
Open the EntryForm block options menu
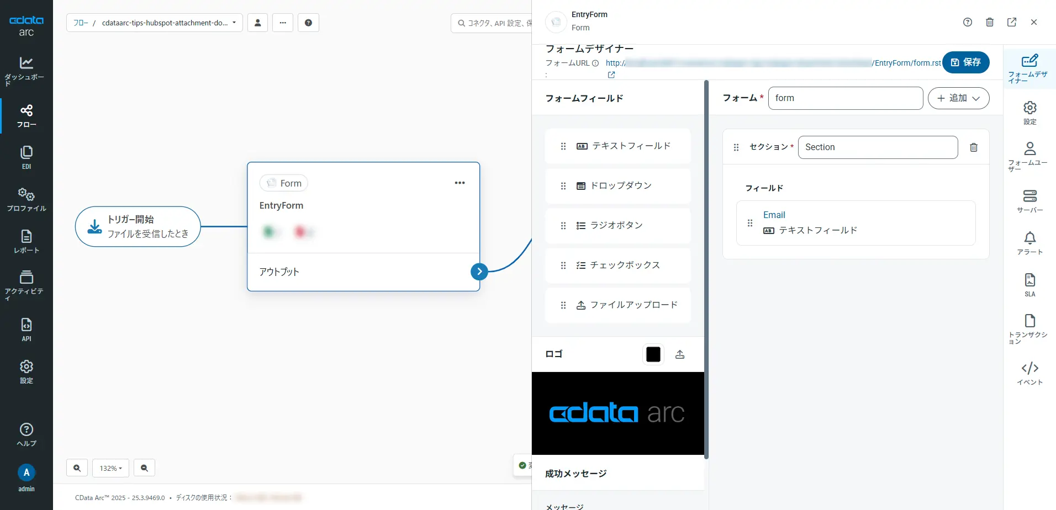pos(460,182)
